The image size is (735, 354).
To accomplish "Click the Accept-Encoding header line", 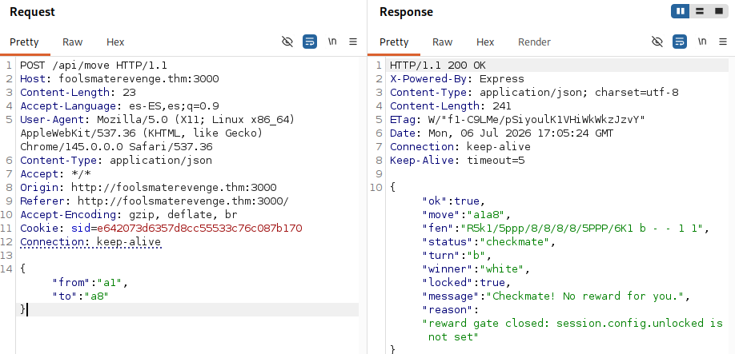I will point(129,215).
